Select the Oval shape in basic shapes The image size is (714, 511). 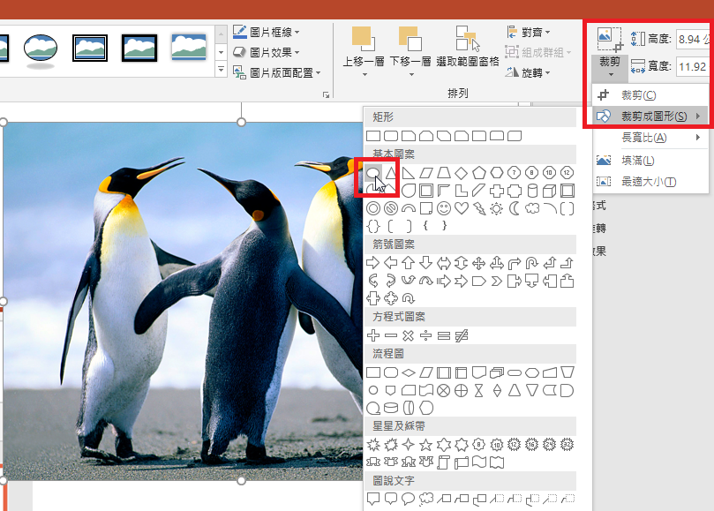tap(373, 173)
